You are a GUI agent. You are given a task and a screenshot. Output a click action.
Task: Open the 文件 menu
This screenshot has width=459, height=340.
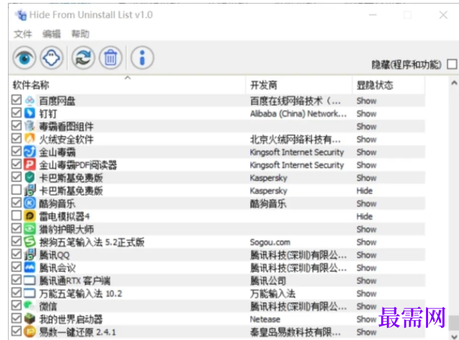(22, 34)
